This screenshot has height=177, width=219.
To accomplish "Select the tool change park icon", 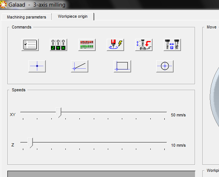I will click(x=172, y=45).
